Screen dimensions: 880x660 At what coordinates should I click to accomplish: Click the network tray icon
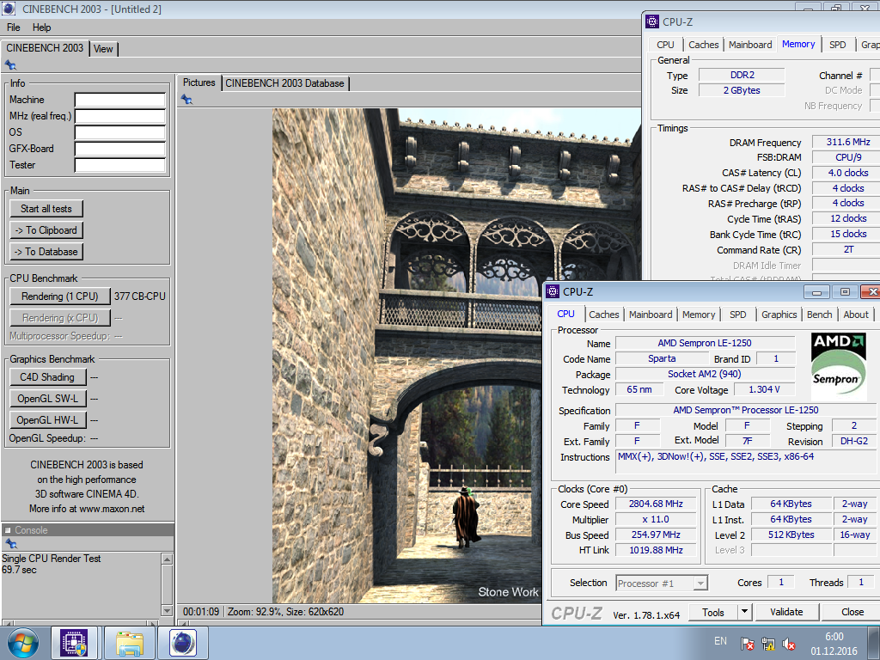pos(767,644)
